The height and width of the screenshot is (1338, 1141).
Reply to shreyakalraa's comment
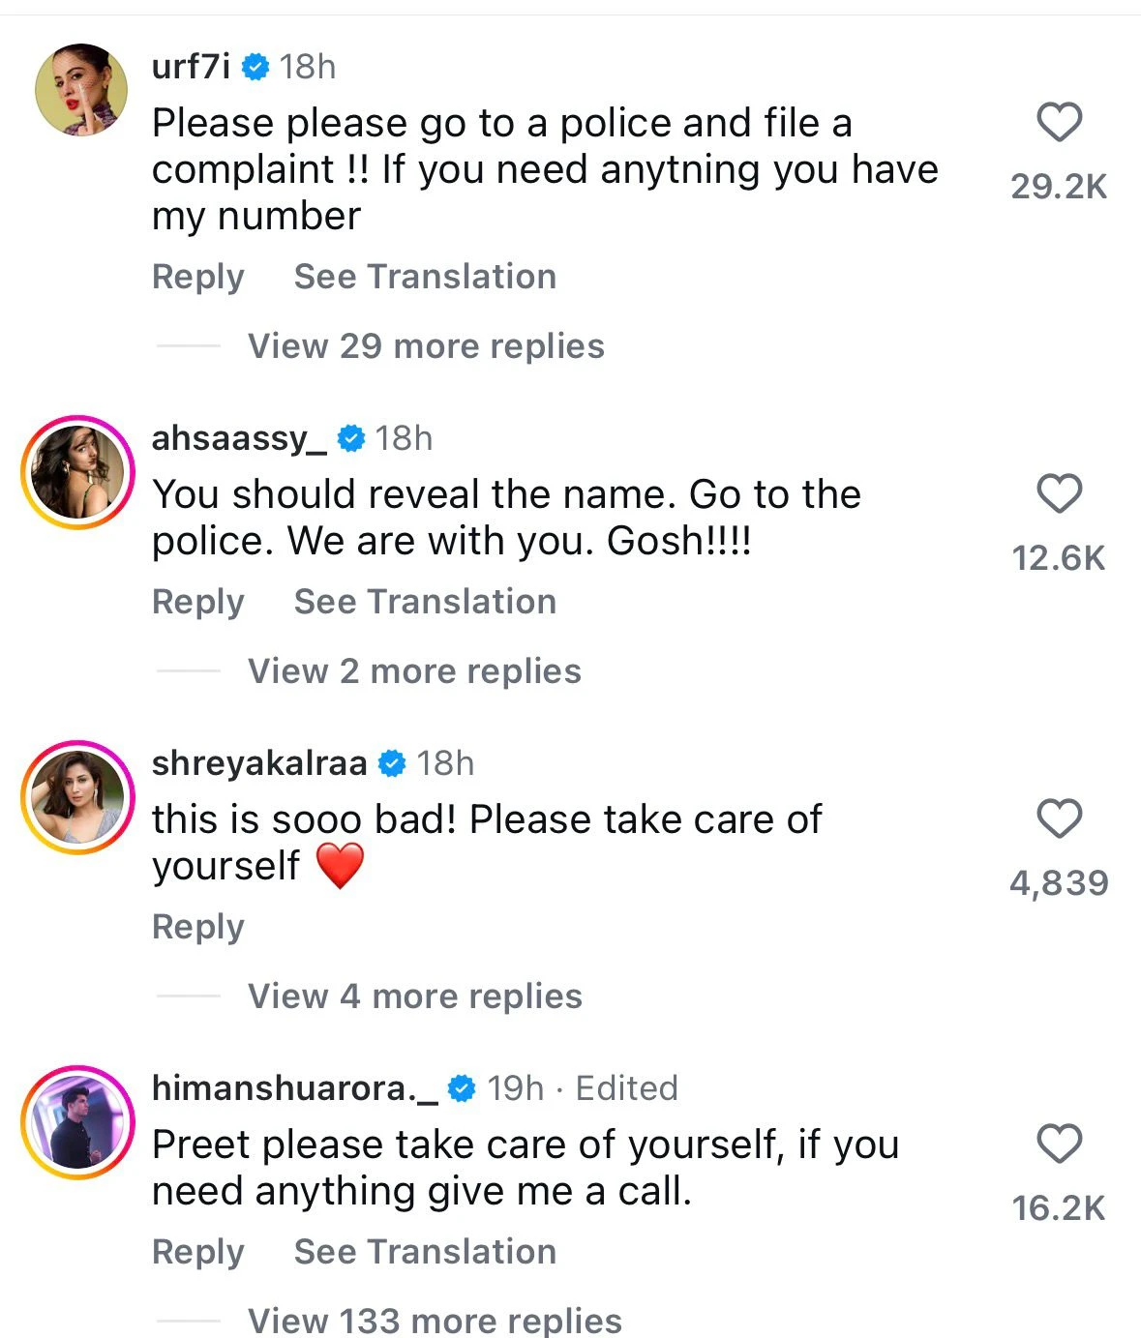(x=198, y=927)
